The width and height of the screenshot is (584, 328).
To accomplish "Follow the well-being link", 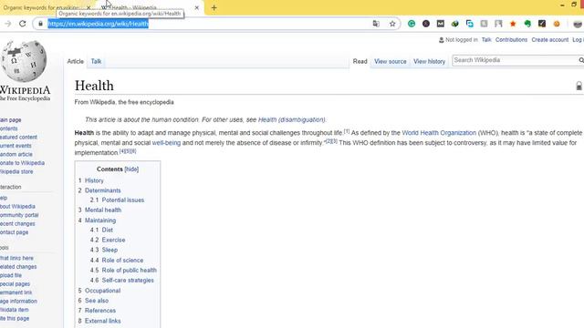I will 166,143.
